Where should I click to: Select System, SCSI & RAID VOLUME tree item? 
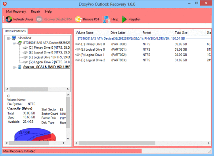[x=46, y=67]
